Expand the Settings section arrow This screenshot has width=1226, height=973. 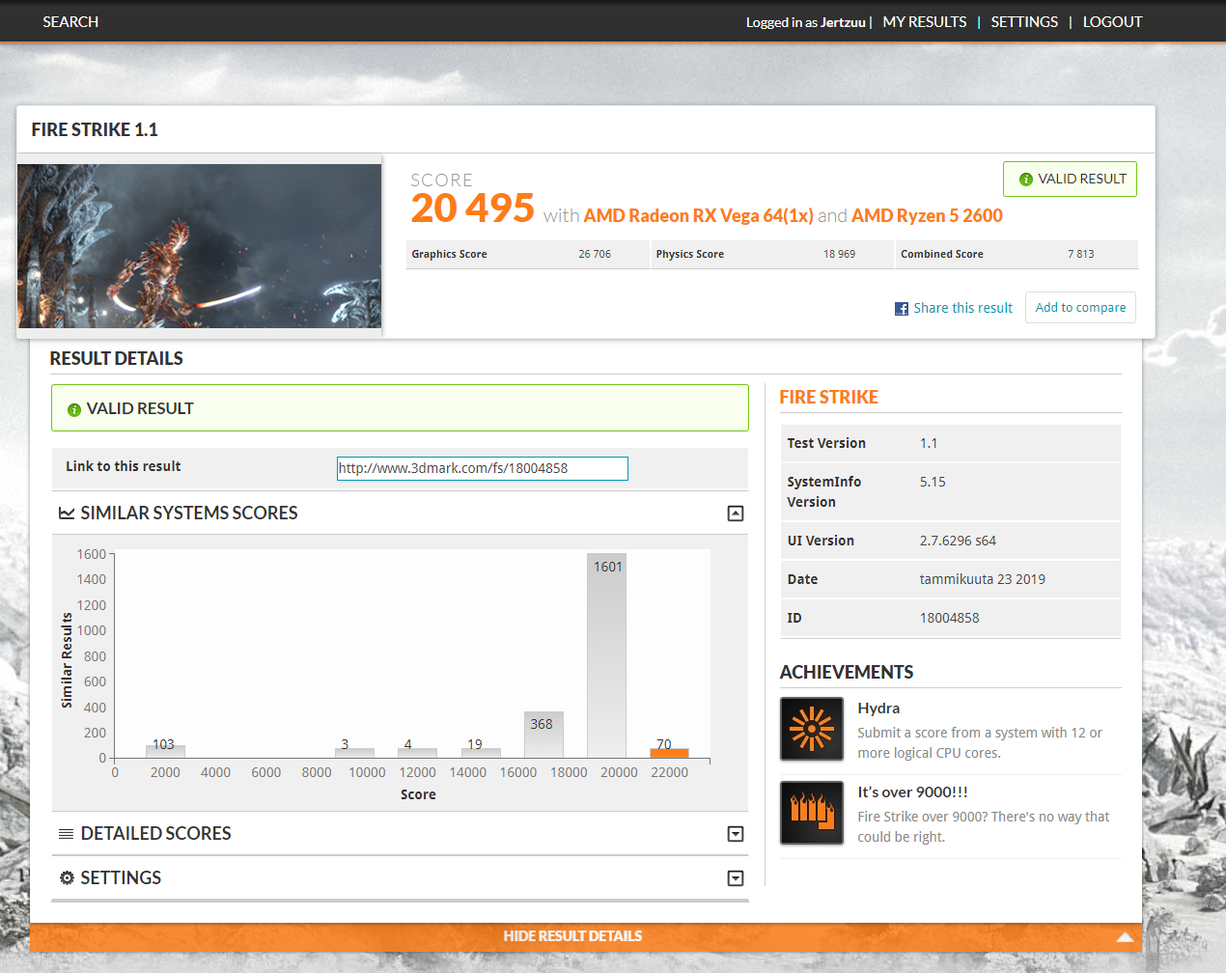[x=735, y=878]
